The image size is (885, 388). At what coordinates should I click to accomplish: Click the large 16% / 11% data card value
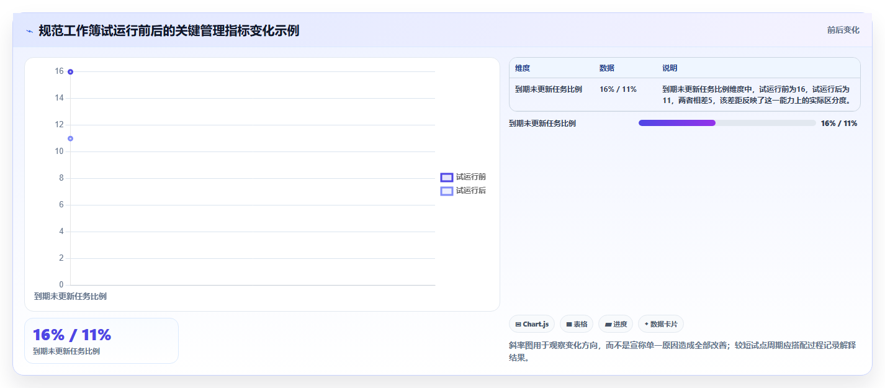tap(72, 335)
